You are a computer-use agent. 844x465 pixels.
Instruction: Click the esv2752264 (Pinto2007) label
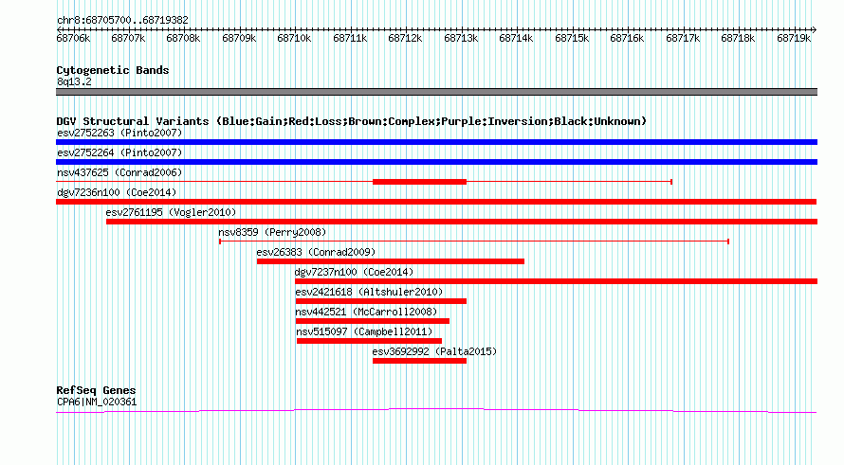pos(119,152)
